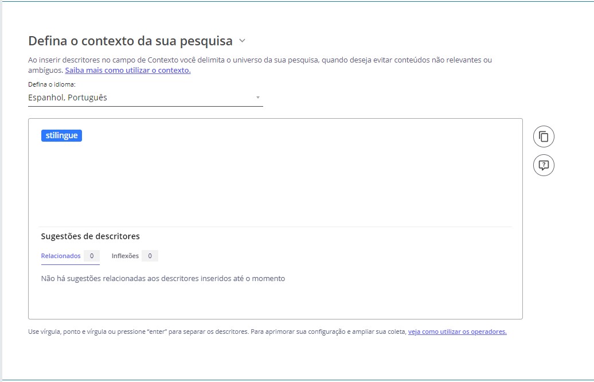Collapse the "Defina o contexto da sua pesquisa" section

point(242,41)
